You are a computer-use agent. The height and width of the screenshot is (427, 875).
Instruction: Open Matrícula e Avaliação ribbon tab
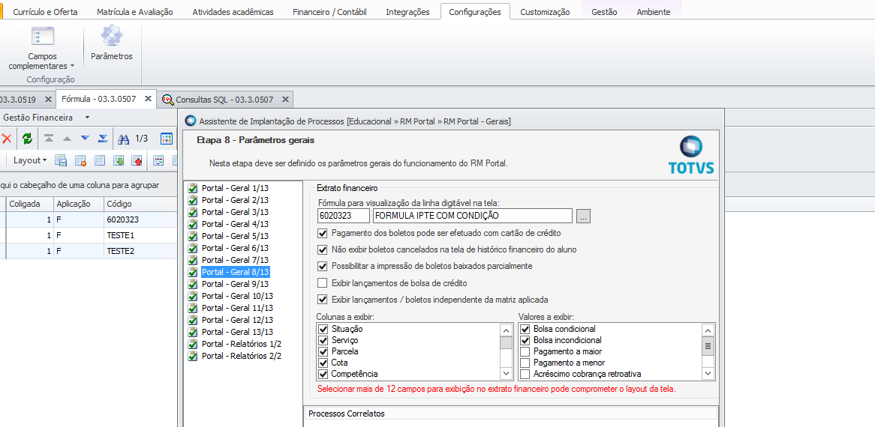tap(134, 12)
